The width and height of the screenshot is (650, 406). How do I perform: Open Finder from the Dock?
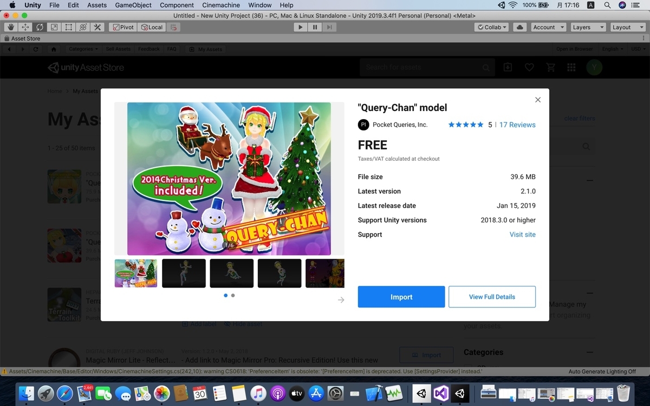(x=26, y=393)
